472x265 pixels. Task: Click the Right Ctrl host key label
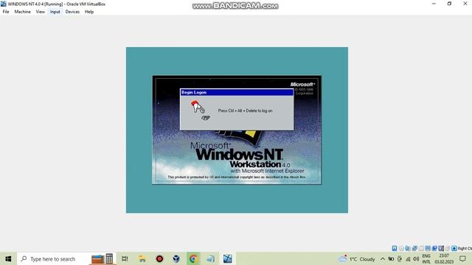tap(465, 249)
